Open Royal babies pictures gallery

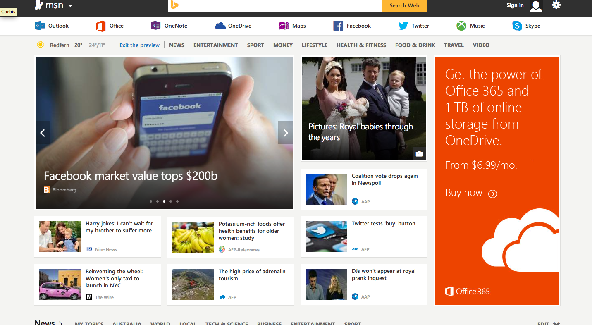[360, 132]
